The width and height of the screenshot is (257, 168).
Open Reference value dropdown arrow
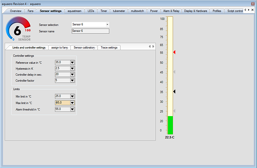[x=72, y=62]
